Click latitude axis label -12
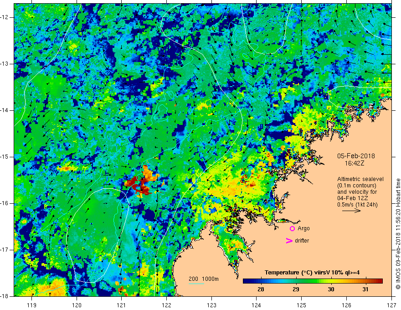This screenshot has height=310, width=401. pos(5,17)
